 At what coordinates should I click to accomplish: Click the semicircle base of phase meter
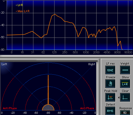pyautogui.click(x=48, y=107)
